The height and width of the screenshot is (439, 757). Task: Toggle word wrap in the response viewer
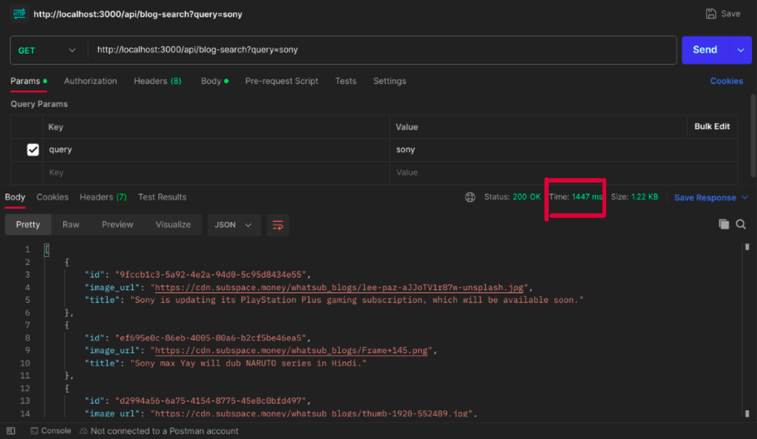coord(278,225)
